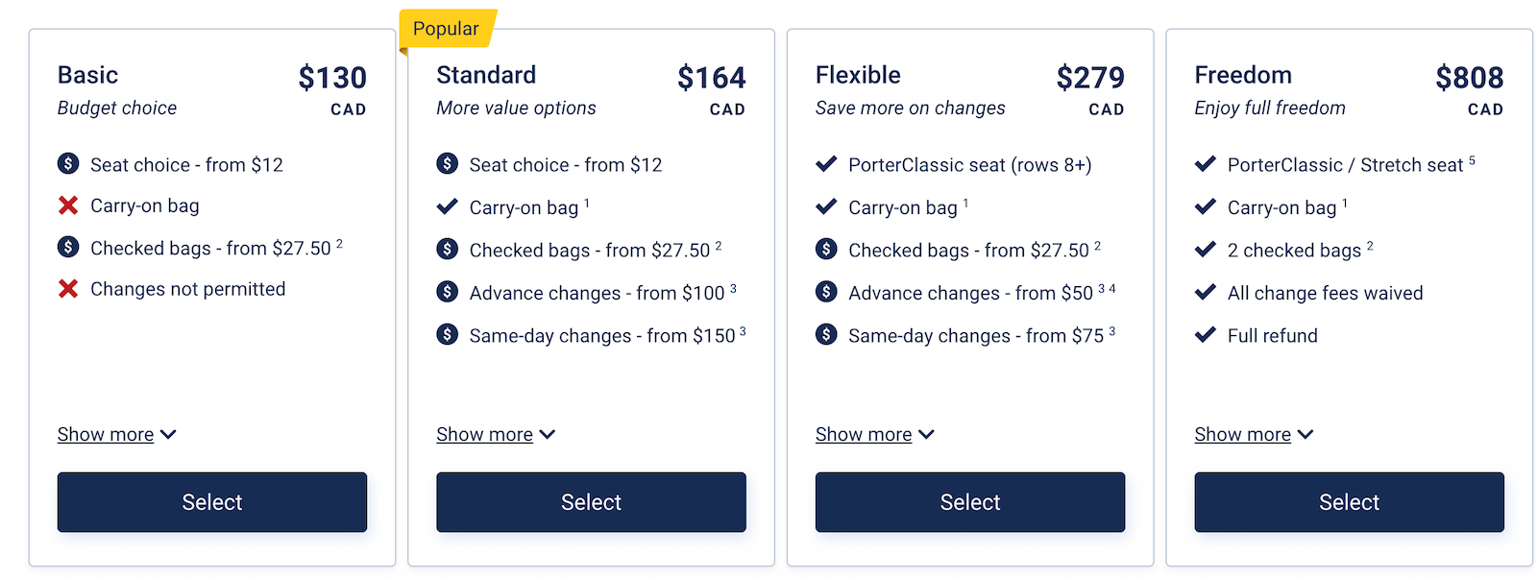Click checkmark beside PorterClassic seat (rows 8+)
The width and height of the screenshot is (1537, 578).
pos(826,164)
